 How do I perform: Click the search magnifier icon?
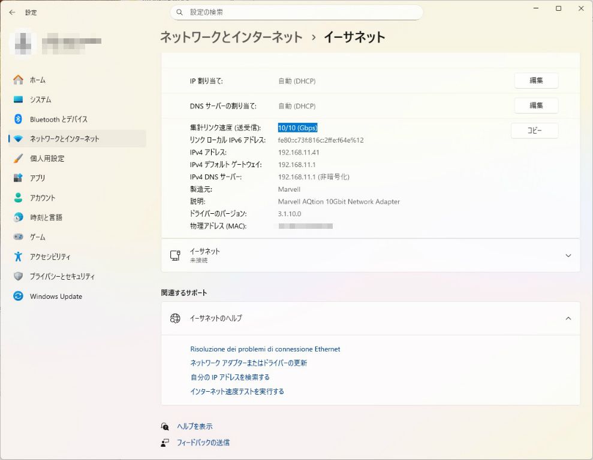[180, 13]
